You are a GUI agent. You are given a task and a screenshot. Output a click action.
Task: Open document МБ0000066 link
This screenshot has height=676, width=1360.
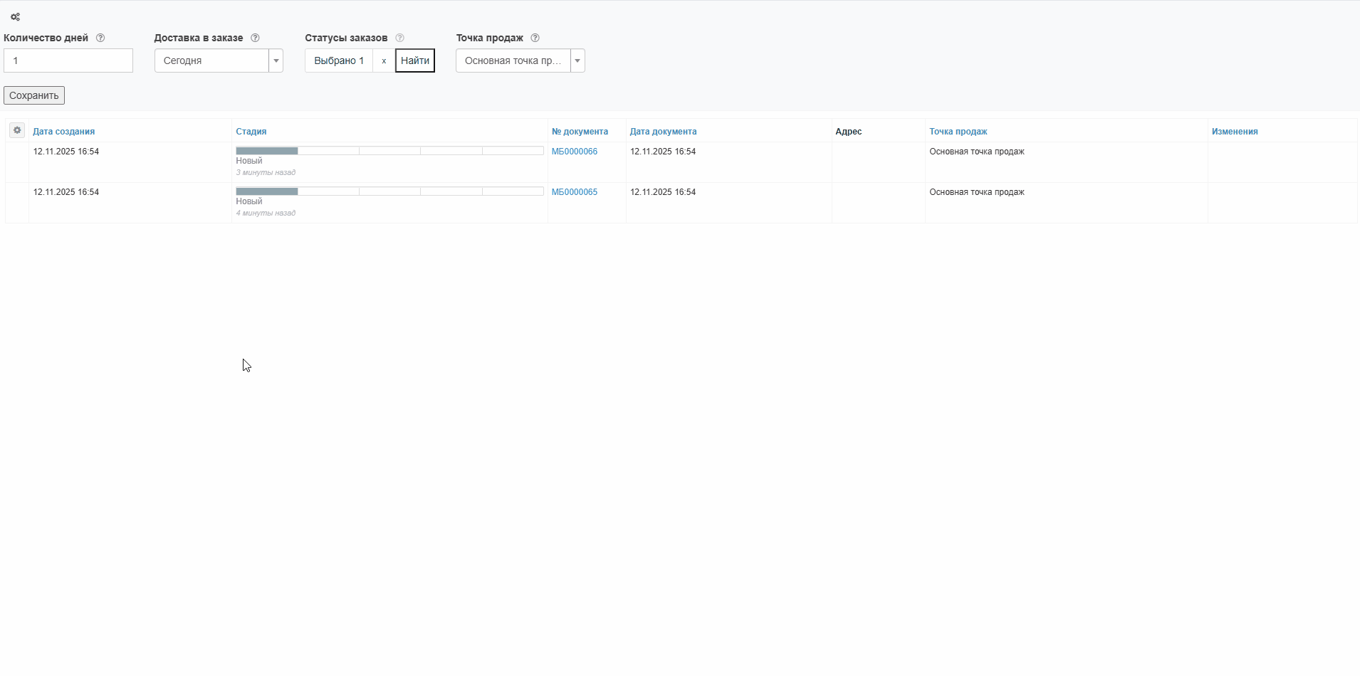pos(574,152)
